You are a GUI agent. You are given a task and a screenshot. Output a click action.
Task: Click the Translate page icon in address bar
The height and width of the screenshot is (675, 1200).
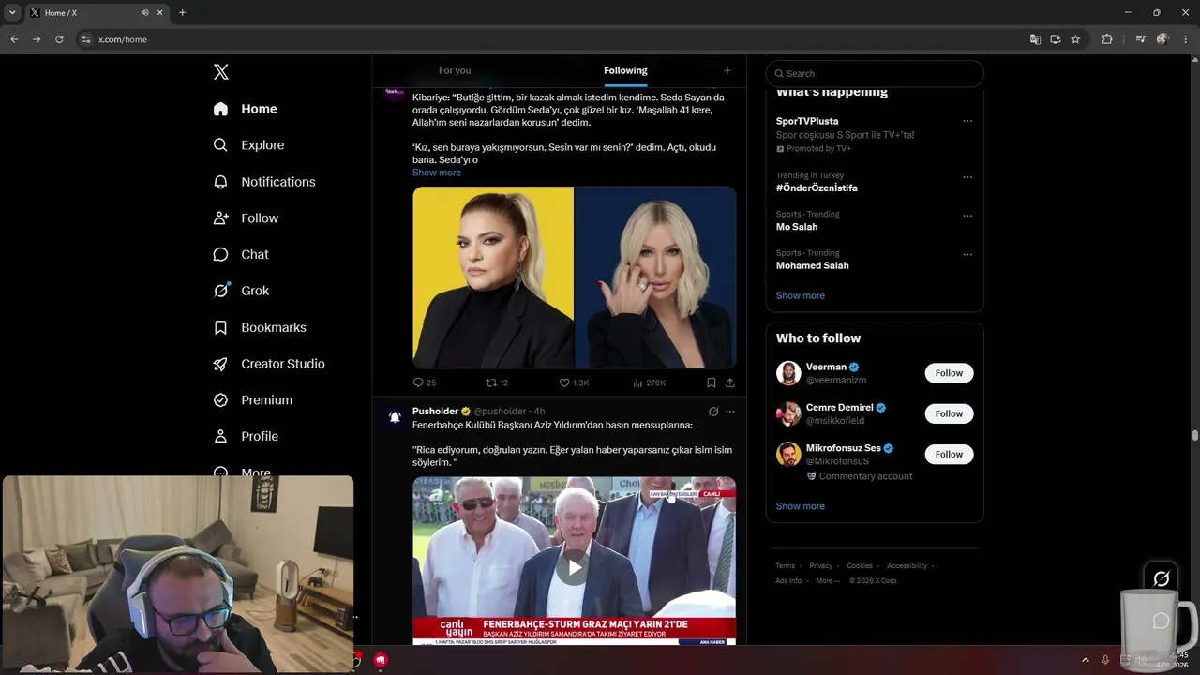tap(1035, 39)
